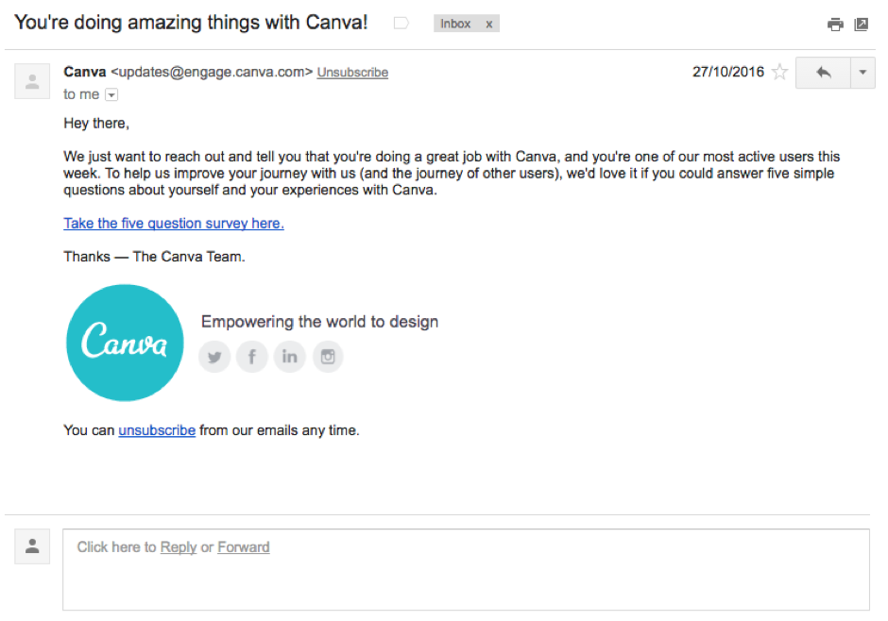Click the print all icon

pos(835,25)
